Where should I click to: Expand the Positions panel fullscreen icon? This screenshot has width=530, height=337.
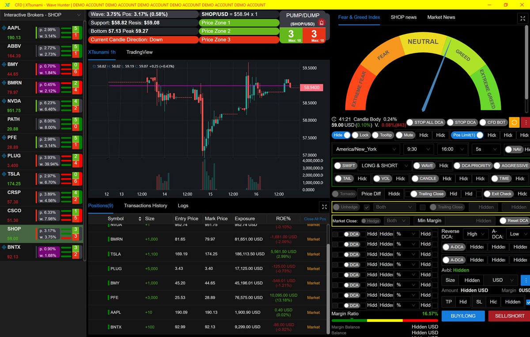click(x=325, y=207)
